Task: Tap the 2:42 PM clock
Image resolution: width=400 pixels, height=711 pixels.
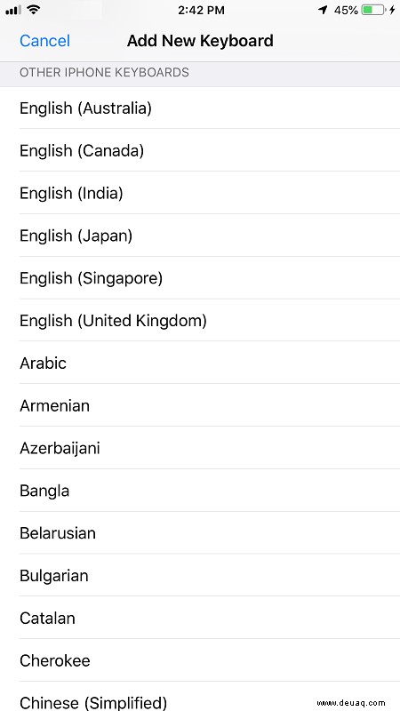Action: (201, 11)
